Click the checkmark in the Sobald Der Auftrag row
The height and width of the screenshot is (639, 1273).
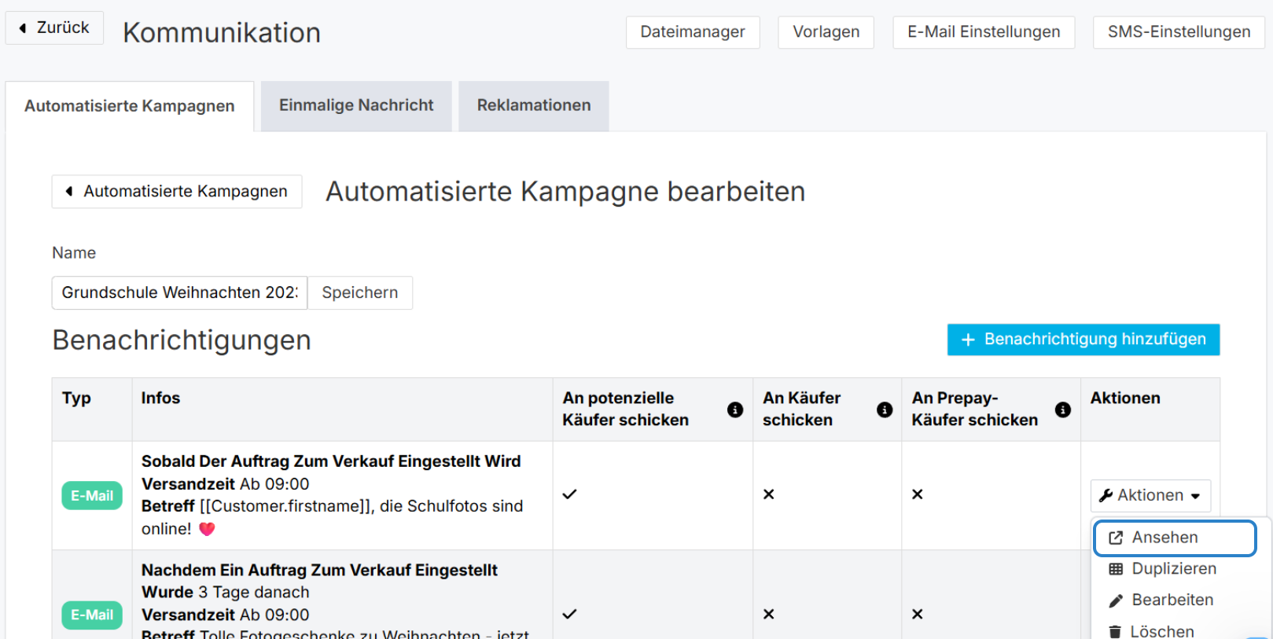click(570, 494)
